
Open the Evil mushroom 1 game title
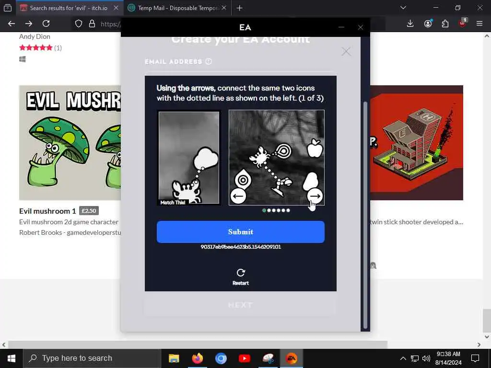tap(47, 211)
